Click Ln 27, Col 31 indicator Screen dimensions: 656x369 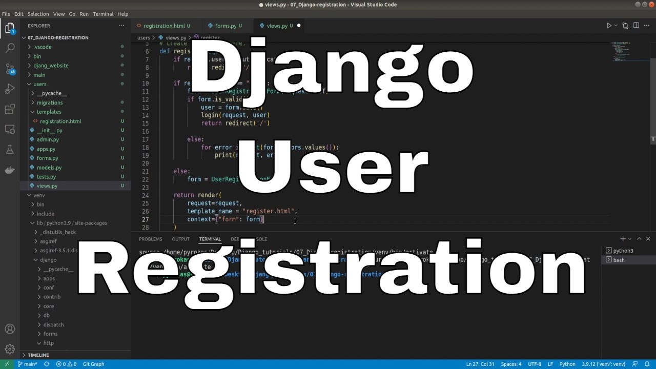pyautogui.click(x=480, y=364)
